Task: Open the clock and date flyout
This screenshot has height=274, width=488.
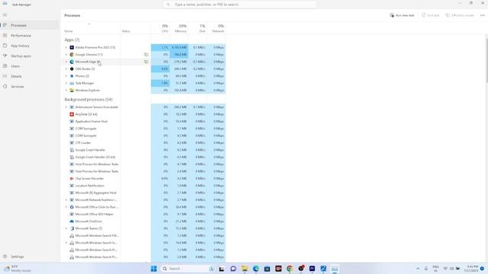Action: (x=472, y=269)
